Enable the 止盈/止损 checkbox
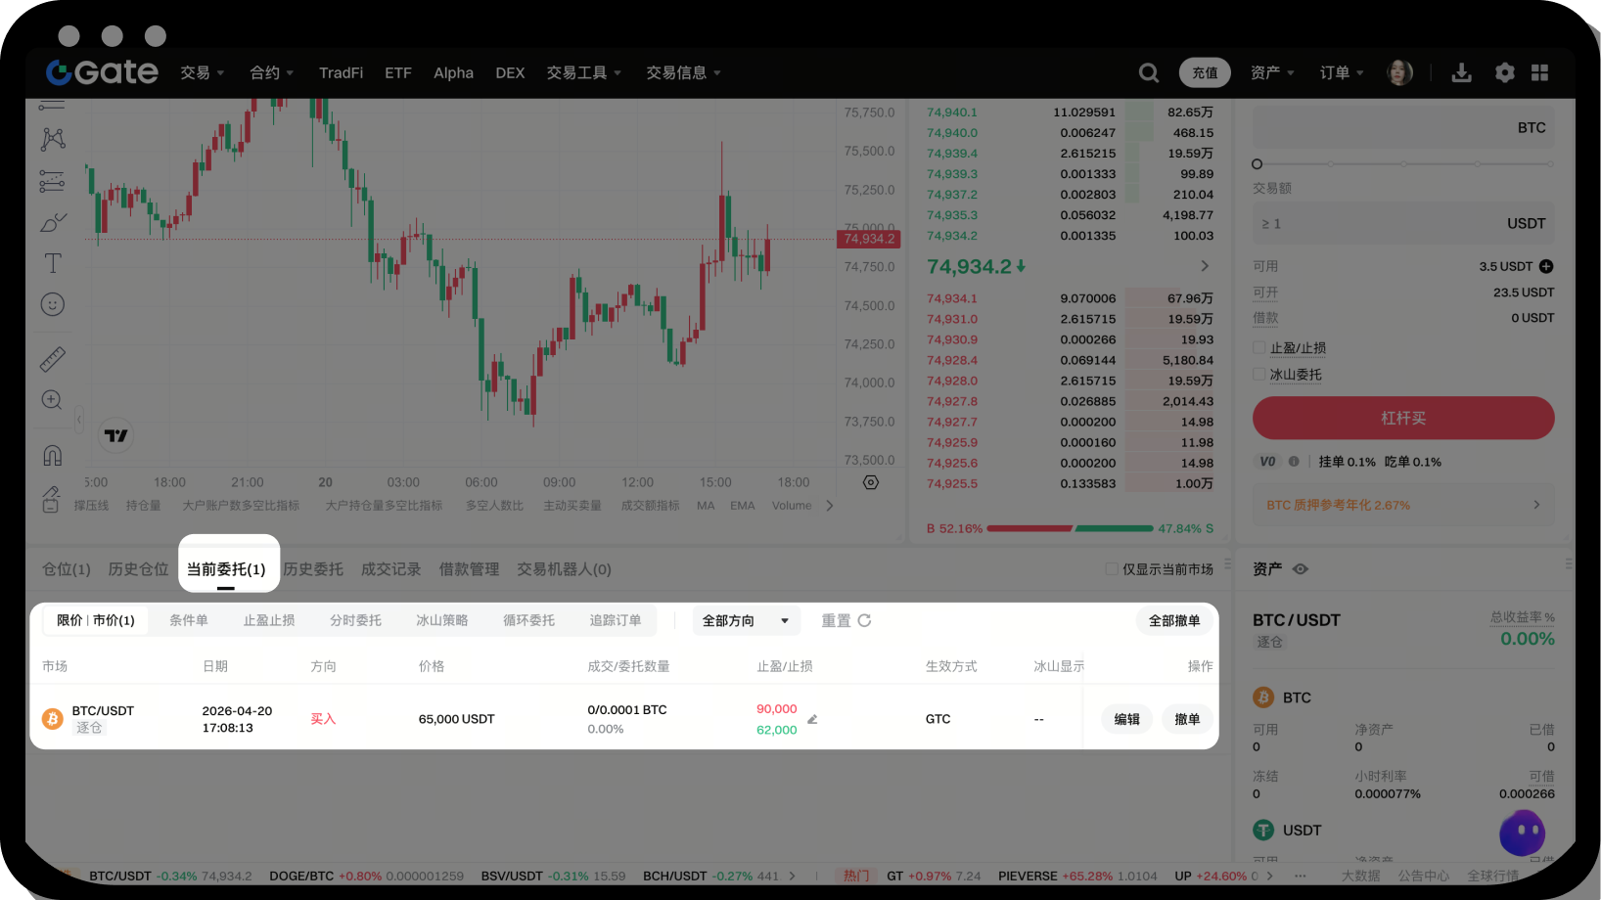Screen dimensions: 1601x900 1259,348
